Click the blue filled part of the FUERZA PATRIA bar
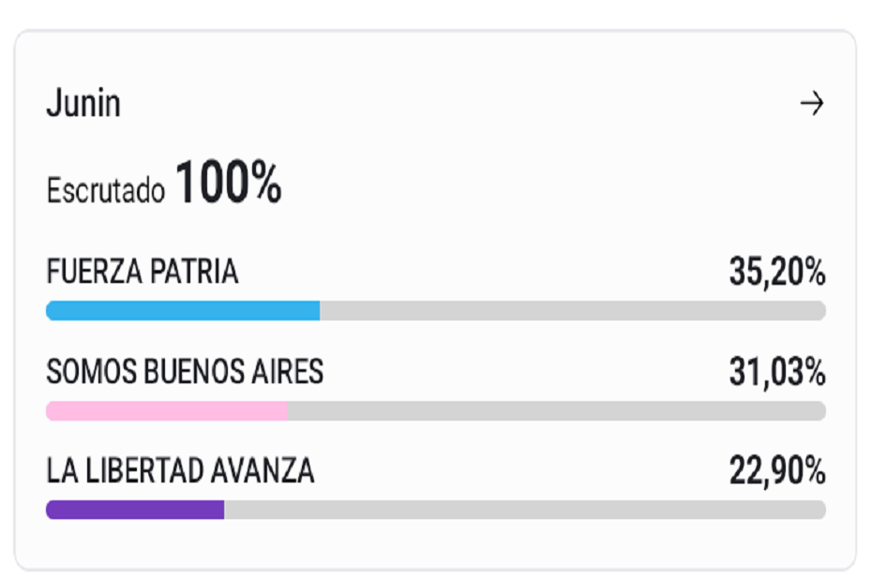872x581 pixels. pyautogui.click(x=183, y=311)
